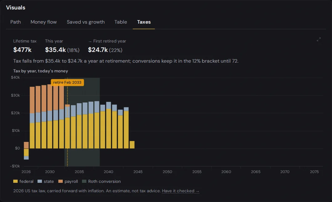Click the Tax by year, today's money title
The image size is (332, 202).
pyautogui.click(x=41, y=71)
